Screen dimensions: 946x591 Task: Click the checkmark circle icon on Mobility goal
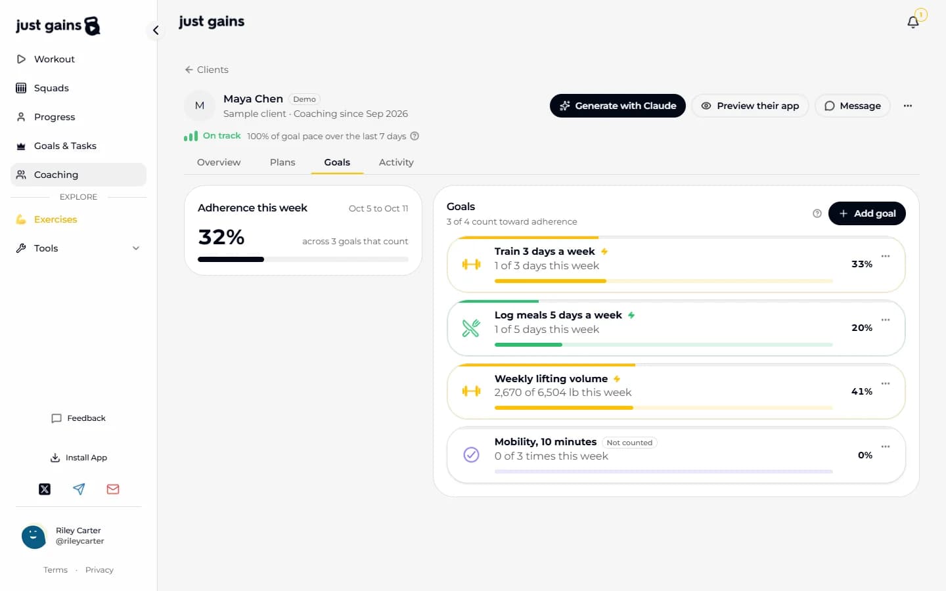[471, 454]
